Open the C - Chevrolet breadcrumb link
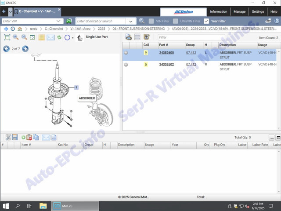281x211 pixels. click(x=54, y=29)
